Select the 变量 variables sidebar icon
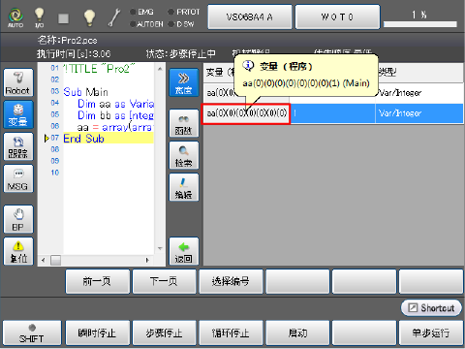 [x=18, y=114]
